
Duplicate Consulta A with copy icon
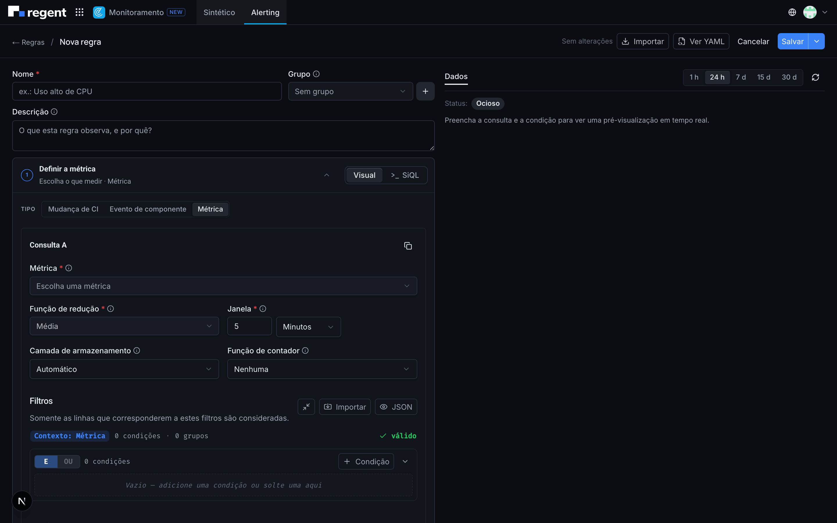point(408,246)
